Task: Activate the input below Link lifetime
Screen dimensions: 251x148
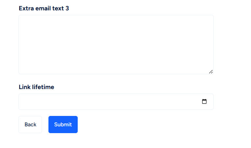Action: [x=116, y=102]
